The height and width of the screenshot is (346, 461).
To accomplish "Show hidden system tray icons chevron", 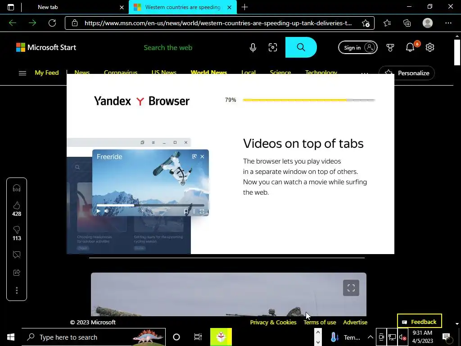I will click(x=371, y=337).
